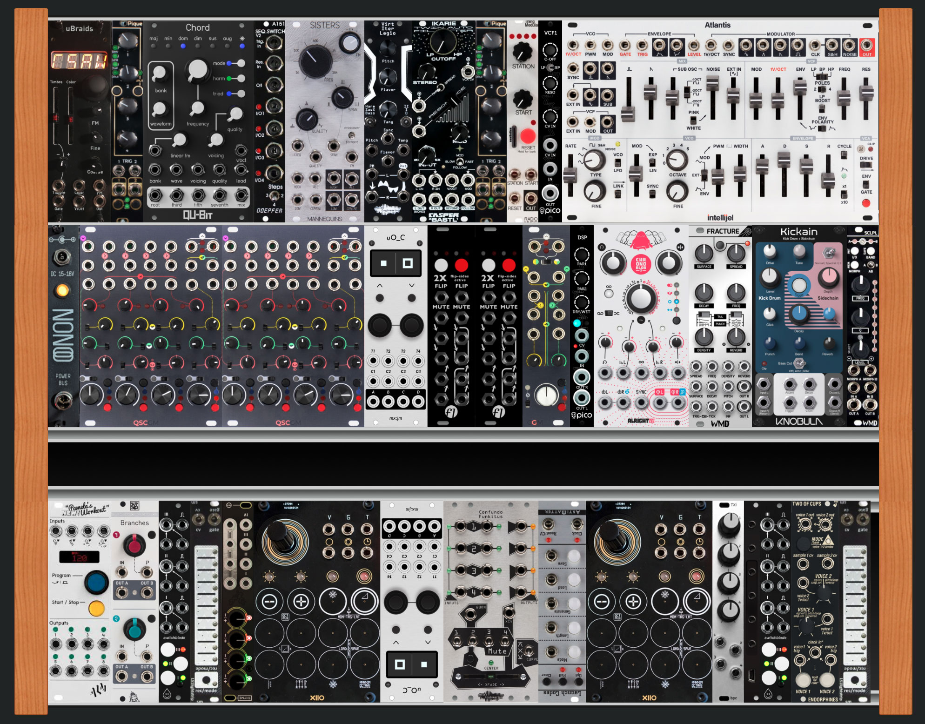
Task: Click the Atlantis envelope A slider
Action: pos(762,166)
